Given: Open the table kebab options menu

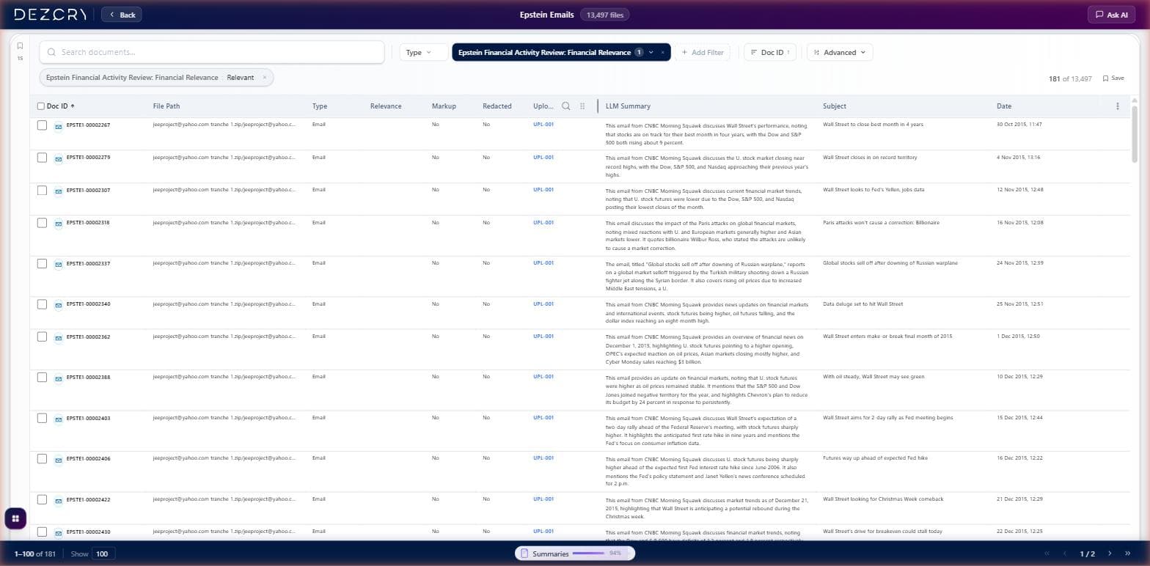Looking at the screenshot, I should (x=1118, y=106).
